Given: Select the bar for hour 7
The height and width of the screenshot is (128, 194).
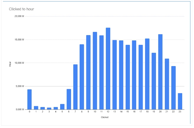Looking at the screenshot, I should (75, 87).
